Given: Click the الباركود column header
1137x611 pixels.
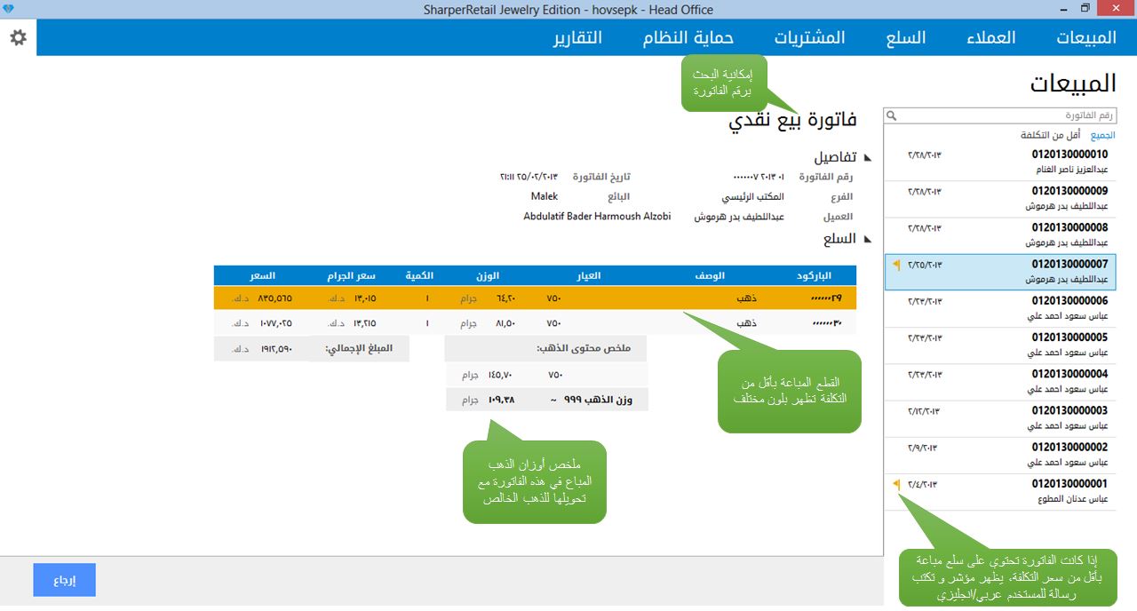Looking at the screenshot, I should pos(815,275).
